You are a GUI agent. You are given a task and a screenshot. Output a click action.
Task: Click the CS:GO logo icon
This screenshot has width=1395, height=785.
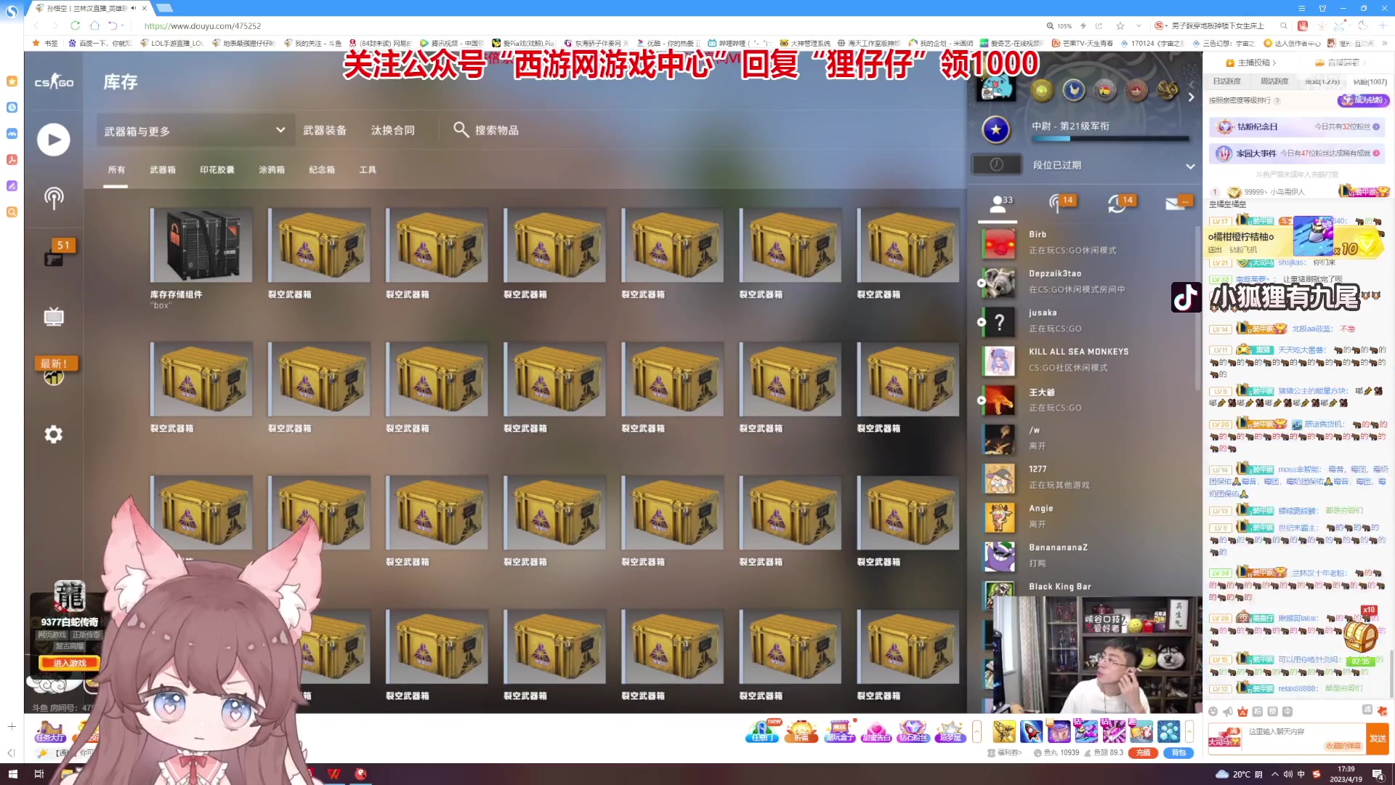(x=54, y=82)
